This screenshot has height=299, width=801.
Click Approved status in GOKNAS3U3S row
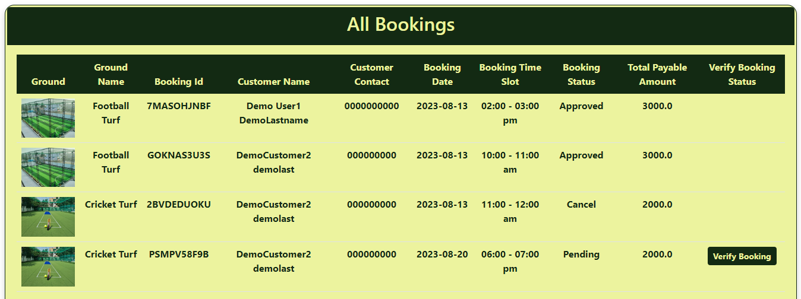coord(581,155)
